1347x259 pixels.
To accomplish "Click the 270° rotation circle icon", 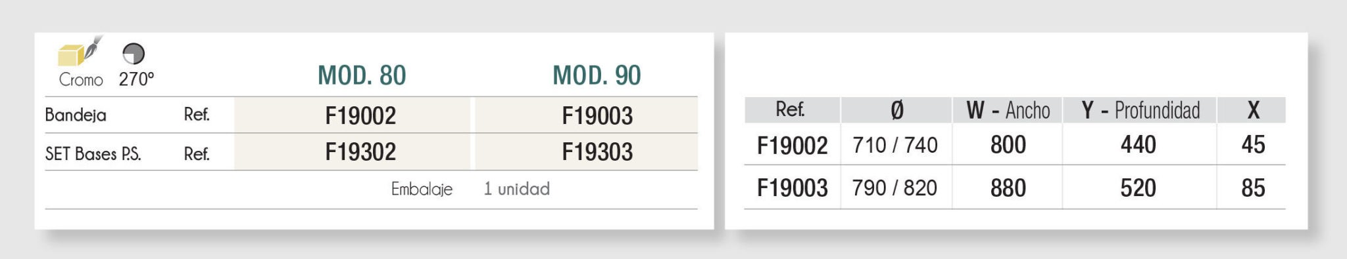I will 134,54.
